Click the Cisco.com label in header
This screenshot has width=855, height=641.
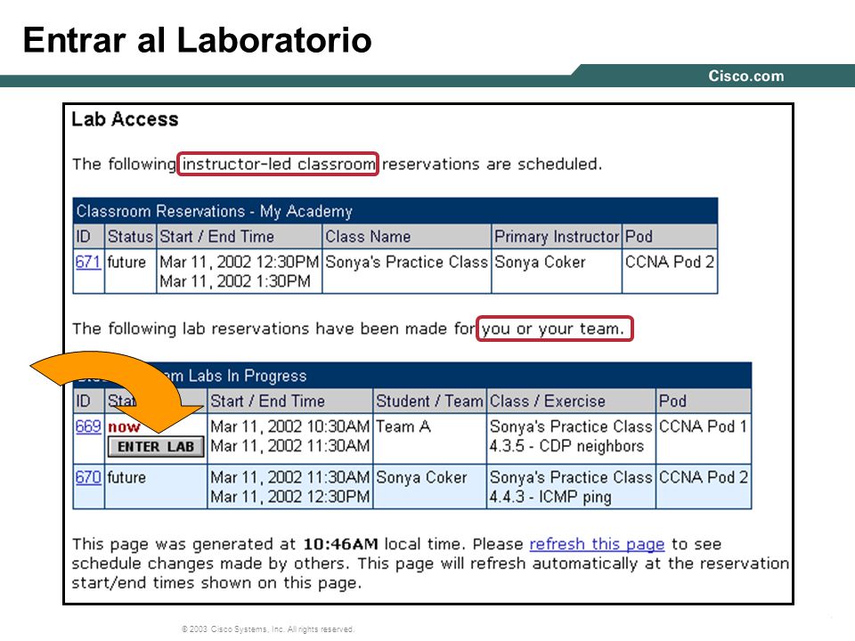(x=746, y=76)
